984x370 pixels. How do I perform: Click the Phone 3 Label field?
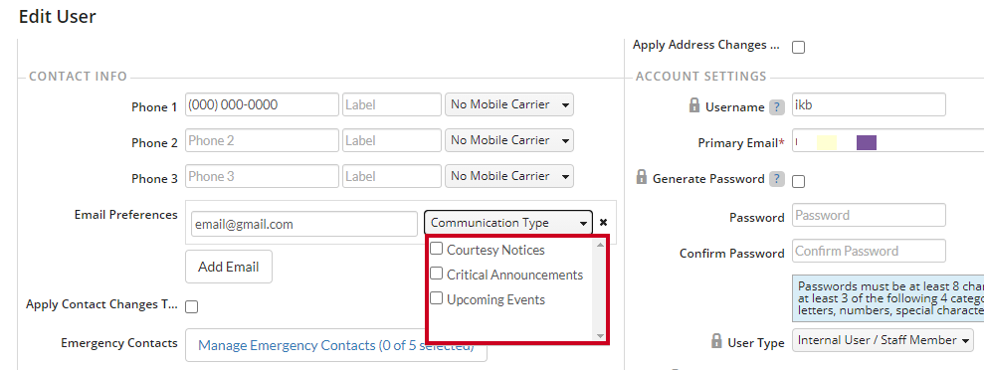392,176
